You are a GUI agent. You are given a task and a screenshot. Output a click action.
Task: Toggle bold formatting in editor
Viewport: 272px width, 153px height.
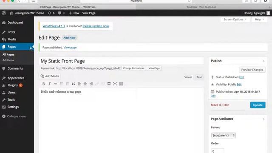pos(43,84)
